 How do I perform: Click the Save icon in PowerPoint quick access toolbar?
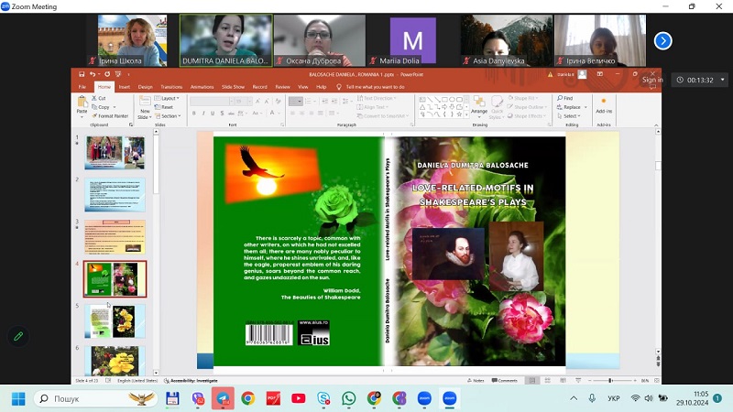82,74
